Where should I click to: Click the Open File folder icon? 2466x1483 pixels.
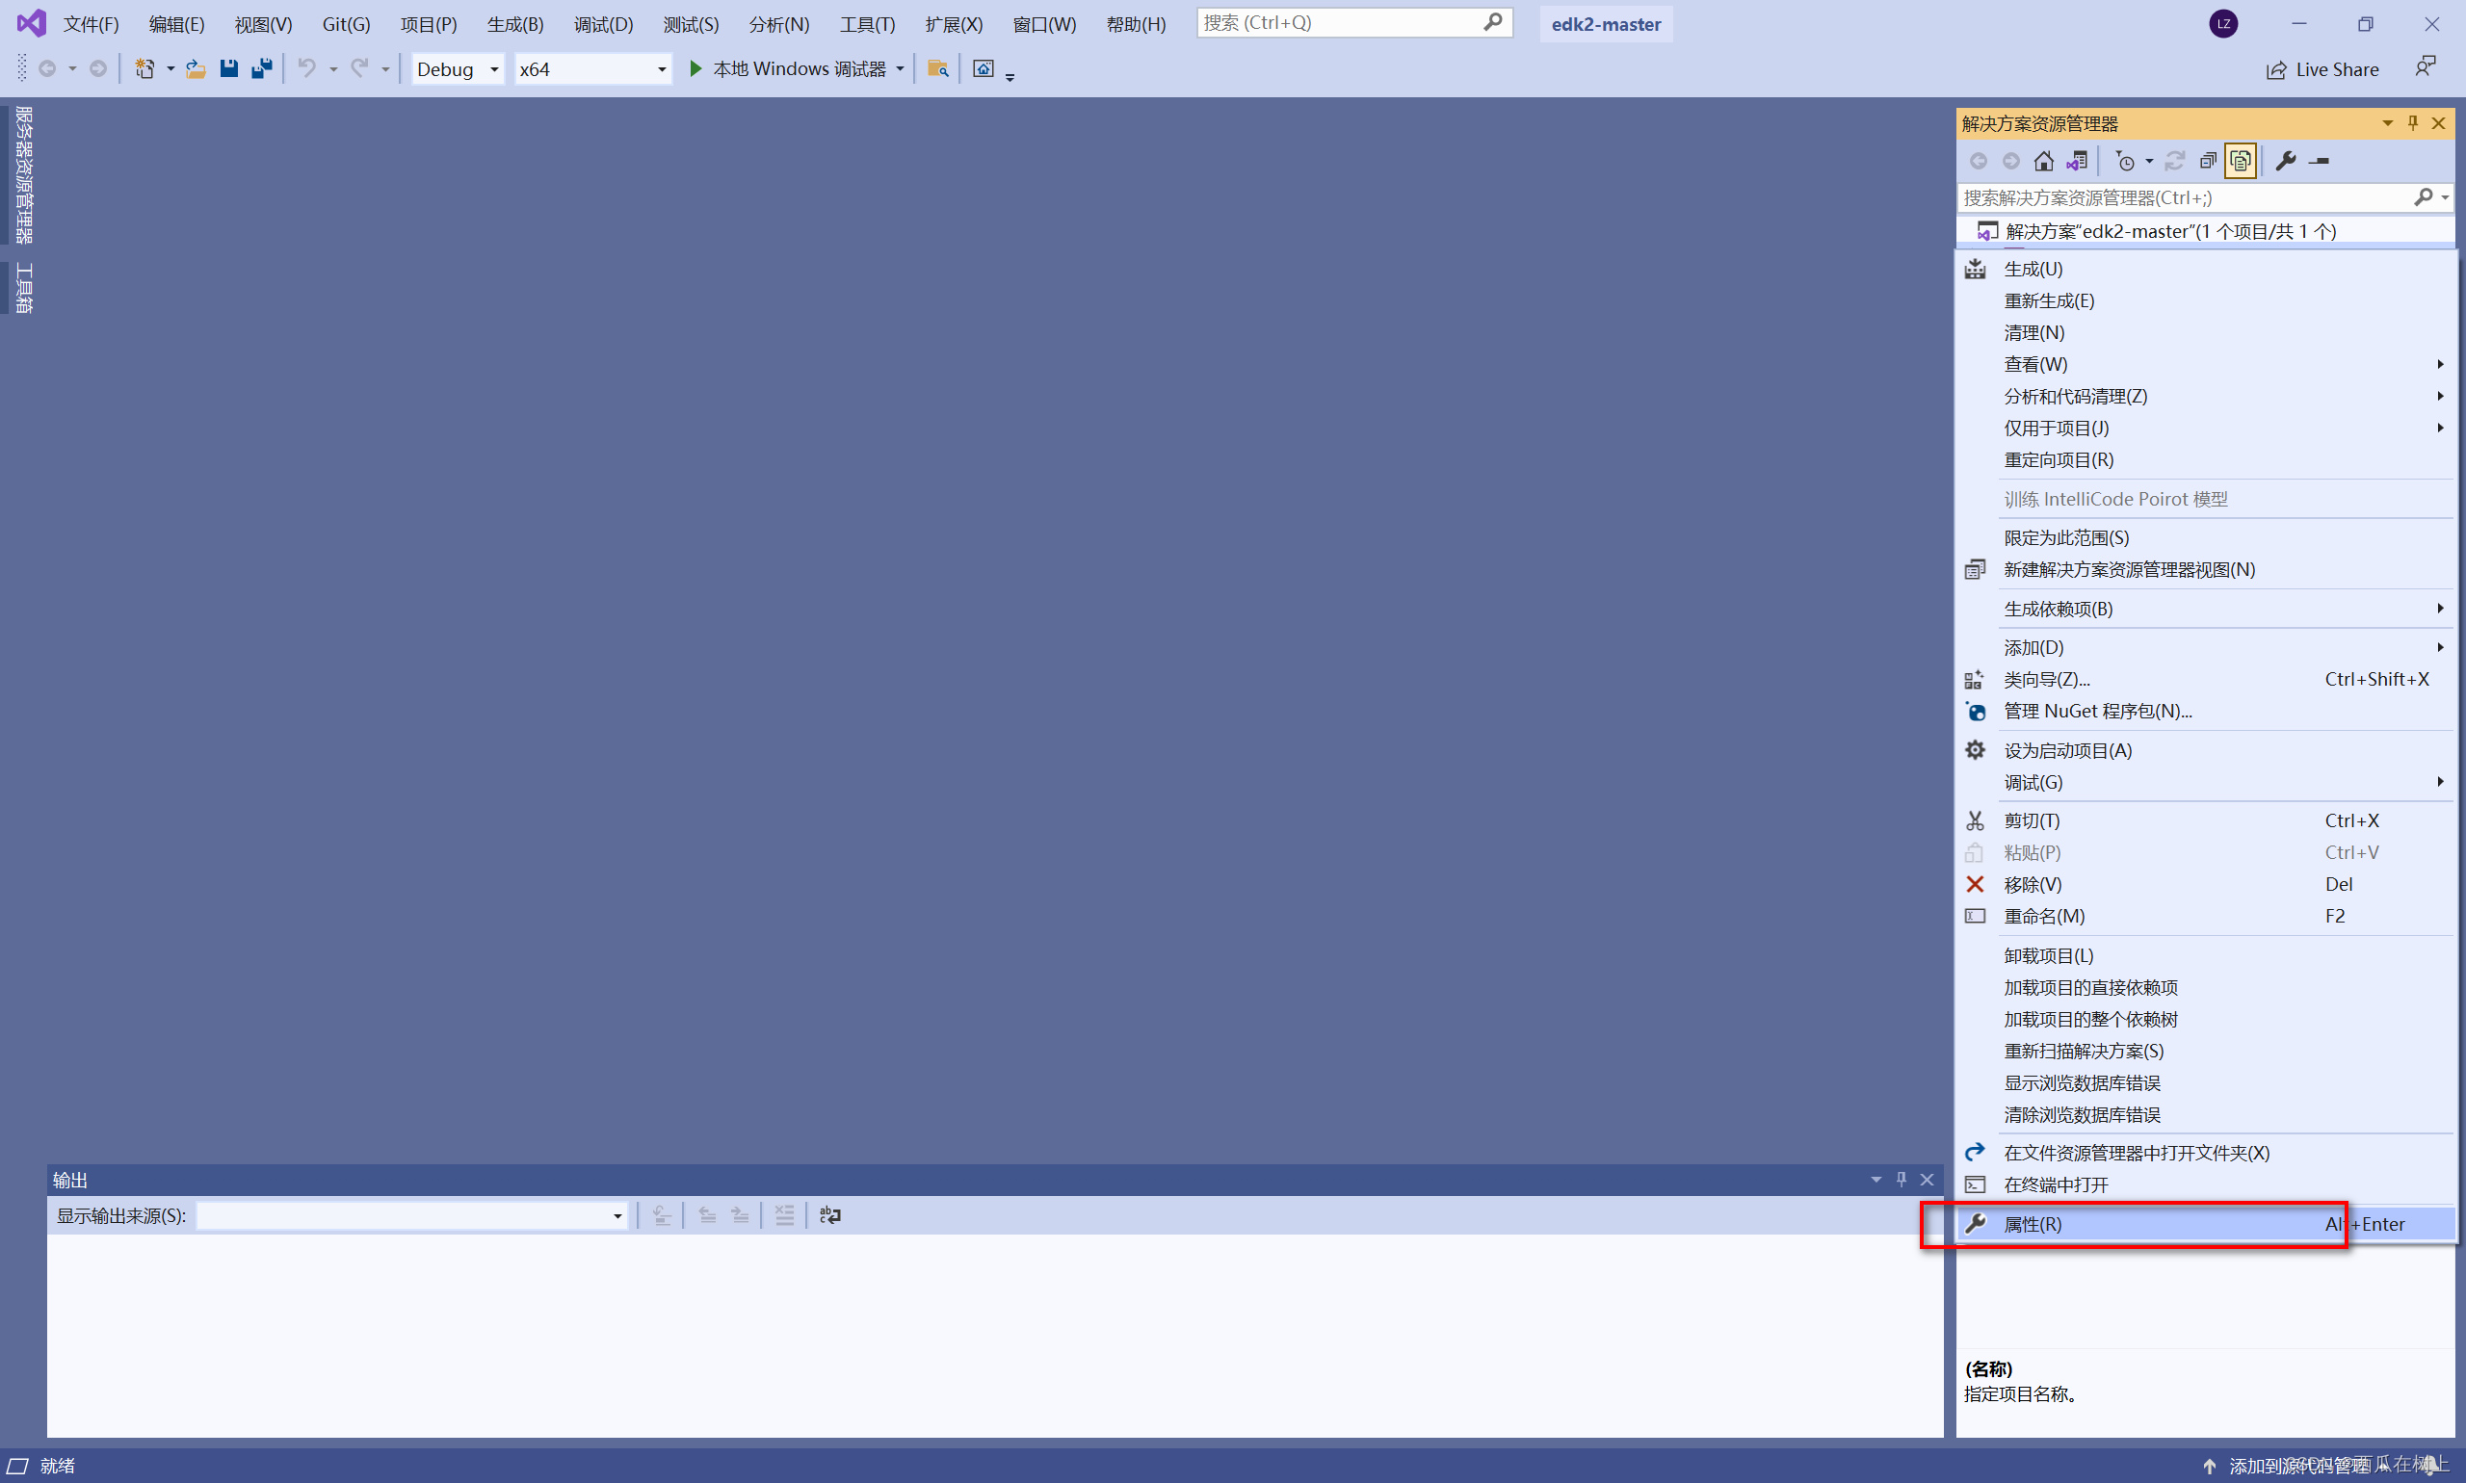196,69
